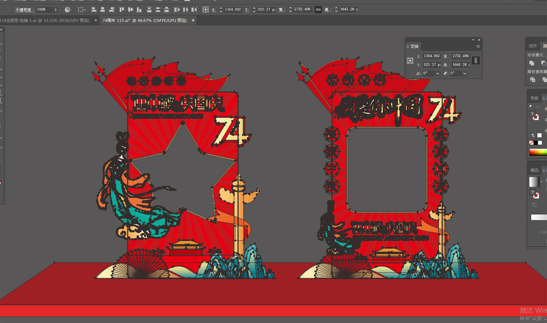This screenshot has height=323, width=547.
Task: Click the none swatch in Color panel
Action: point(531,143)
